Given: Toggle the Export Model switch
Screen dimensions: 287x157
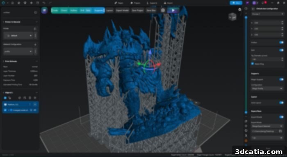Looking at the screenshot, I should pyautogui.click(x=281, y=117).
